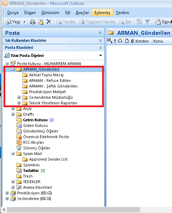Image resolution: width=172 pixels, height=213 pixels.
Task: Click the Tümünü Yanıtla button
Action: [97, 22]
